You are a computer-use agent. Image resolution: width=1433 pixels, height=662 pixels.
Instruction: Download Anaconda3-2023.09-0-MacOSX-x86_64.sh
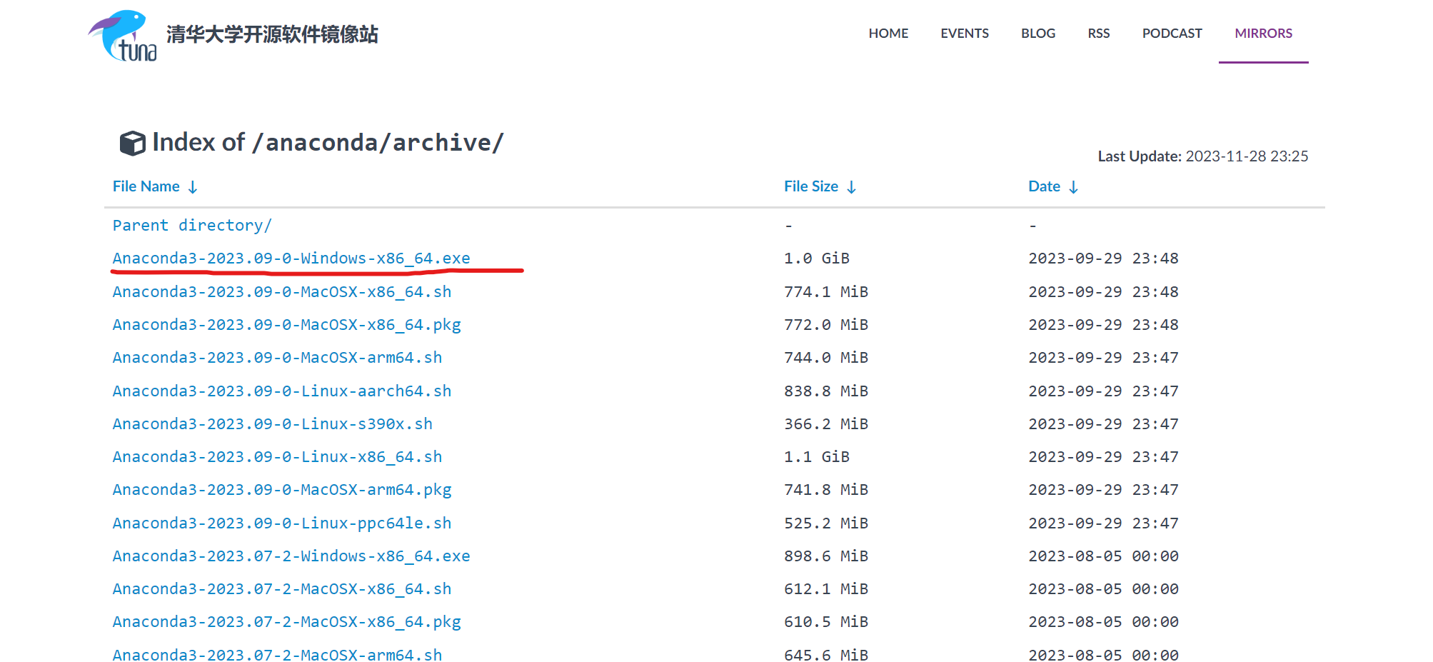click(x=282, y=292)
